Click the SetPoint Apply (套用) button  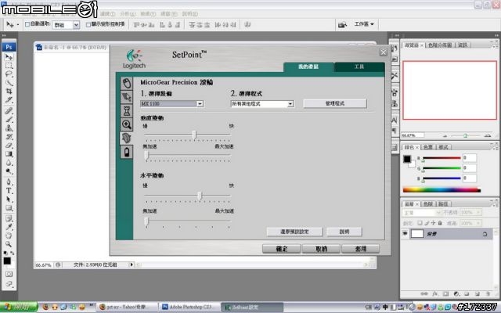[x=361, y=249]
